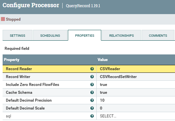175x121 pixels.
Task: Open help icon for Record Reader
Action: point(92,69)
